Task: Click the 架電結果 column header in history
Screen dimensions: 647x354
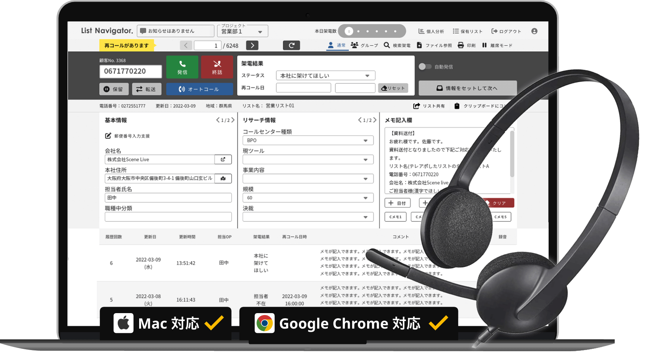Action: tap(261, 237)
